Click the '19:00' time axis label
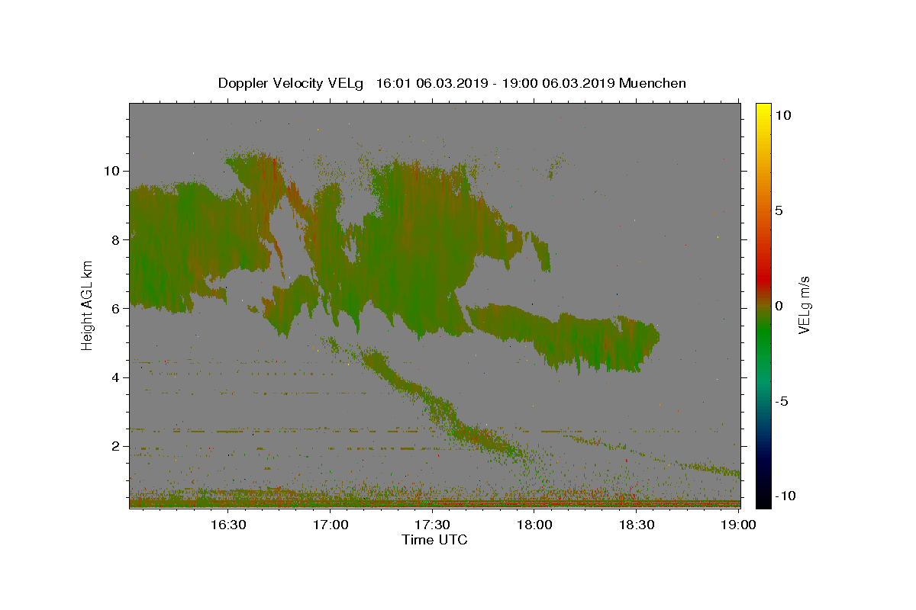This screenshot has width=916, height=610. click(x=739, y=525)
